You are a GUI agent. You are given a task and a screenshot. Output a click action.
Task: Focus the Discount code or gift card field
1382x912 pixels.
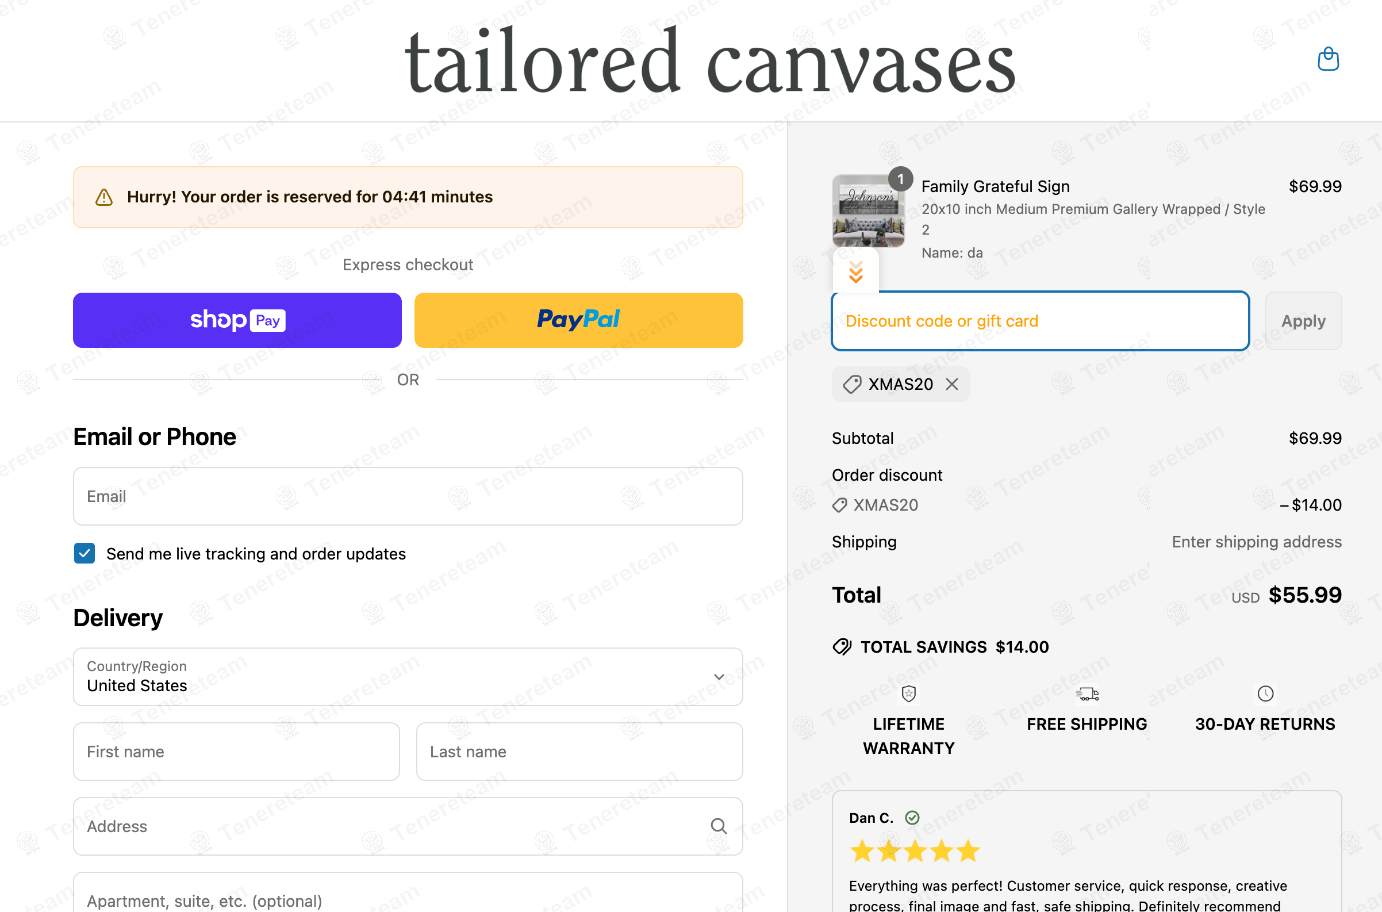[1040, 321]
